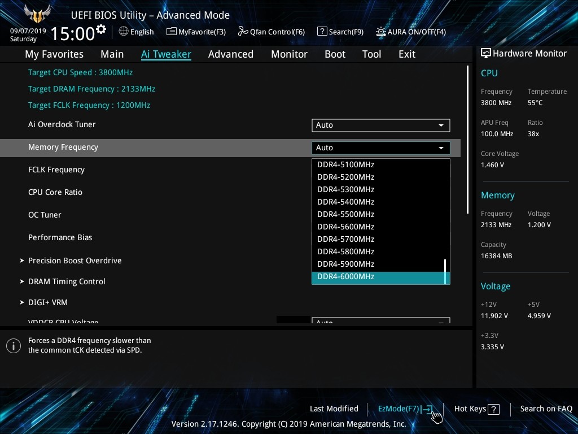Screen dimensions: 578x434
Task: Switch to the Boot tab
Action: (x=335, y=54)
